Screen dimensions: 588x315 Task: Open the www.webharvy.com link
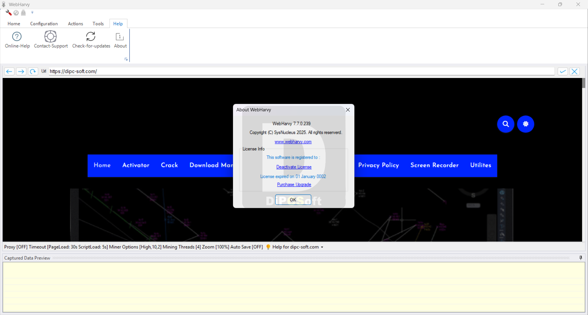(293, 142)
